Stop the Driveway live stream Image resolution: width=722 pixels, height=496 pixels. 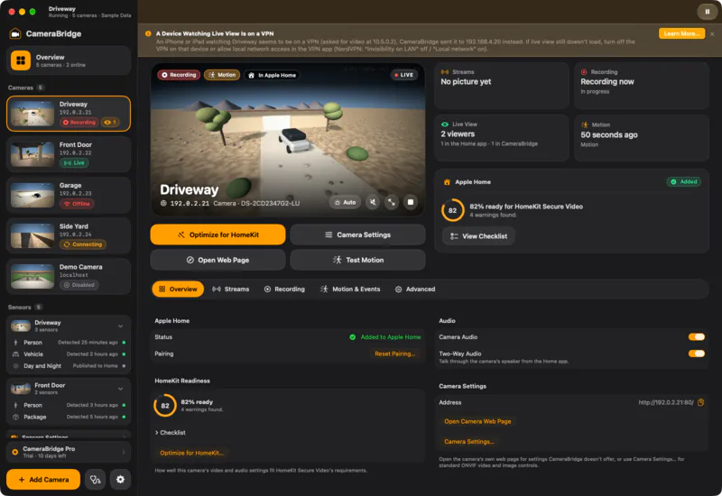pyautogui.click(x=411, y=202)
